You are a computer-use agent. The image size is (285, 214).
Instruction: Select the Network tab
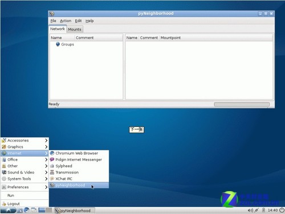[x=58, y=29]
